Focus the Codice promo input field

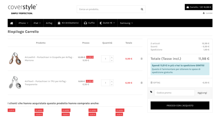coord(174,93)
